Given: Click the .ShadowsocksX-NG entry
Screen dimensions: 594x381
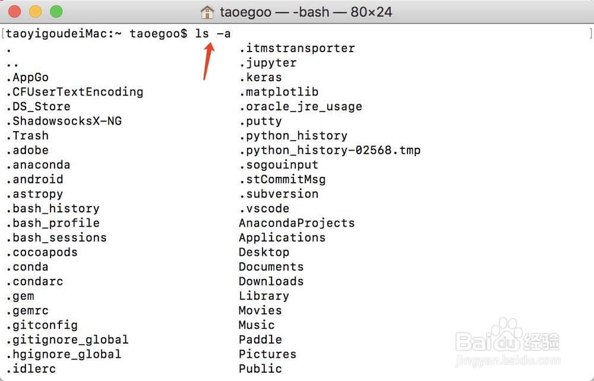Looking at the screenshot, I should [x=64, y=121].
